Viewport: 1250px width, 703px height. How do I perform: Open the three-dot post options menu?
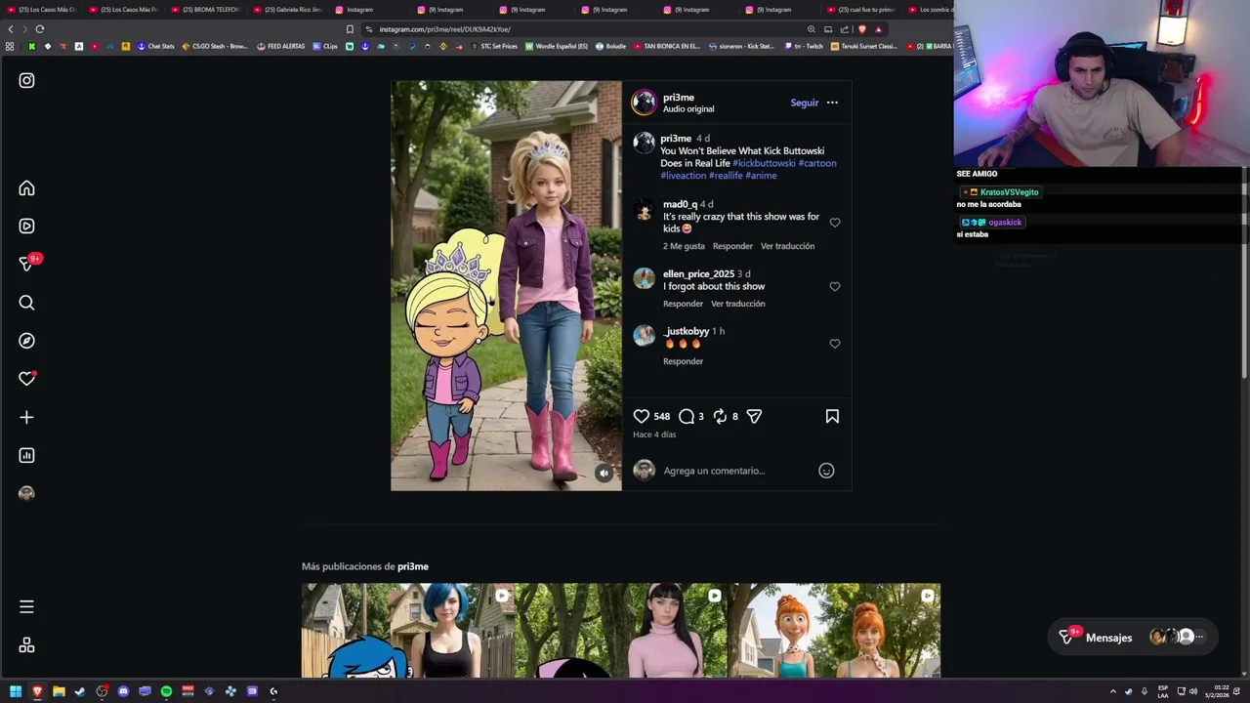pyautogui.click(x=832, y=103)
